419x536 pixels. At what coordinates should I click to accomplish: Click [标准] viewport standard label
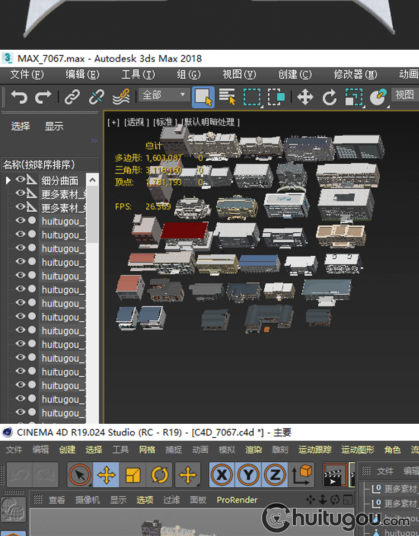point(165,122)
